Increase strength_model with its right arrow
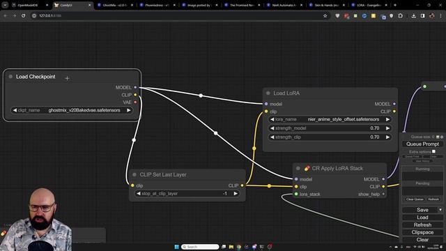The height and width of the screenshot is (251, 446). pos(387,128)
